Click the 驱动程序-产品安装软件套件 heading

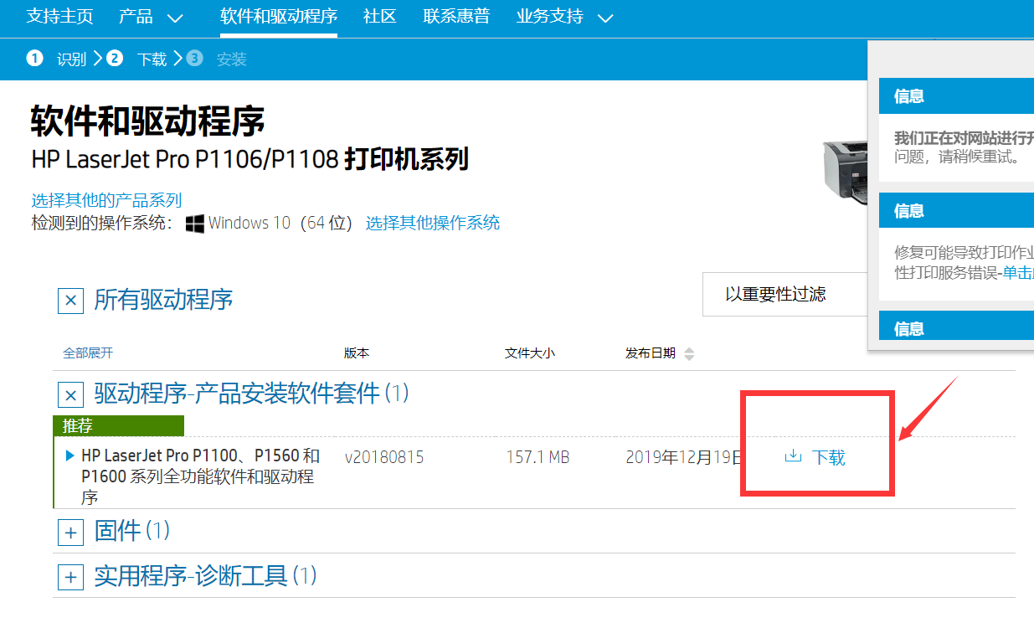tap(251, 394)
